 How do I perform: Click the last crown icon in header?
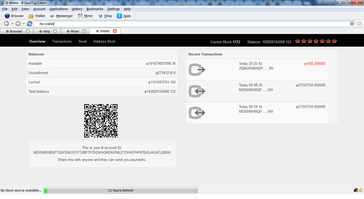pos(334,41)
